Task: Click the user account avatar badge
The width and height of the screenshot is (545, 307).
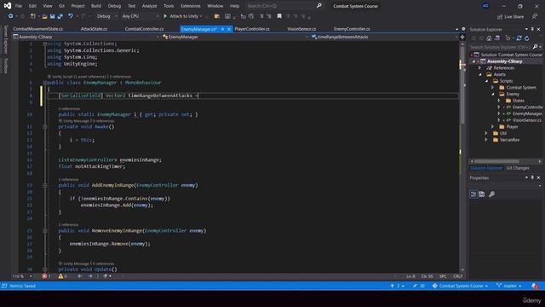Action: [485, 6]
